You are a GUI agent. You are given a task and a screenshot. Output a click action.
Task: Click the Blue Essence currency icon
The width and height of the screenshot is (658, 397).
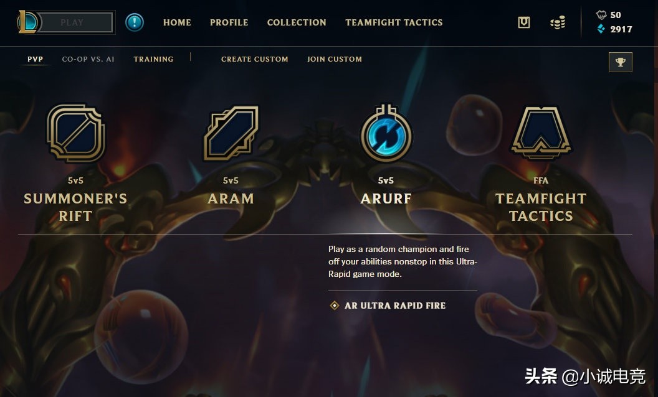click(x=601, y=29)
